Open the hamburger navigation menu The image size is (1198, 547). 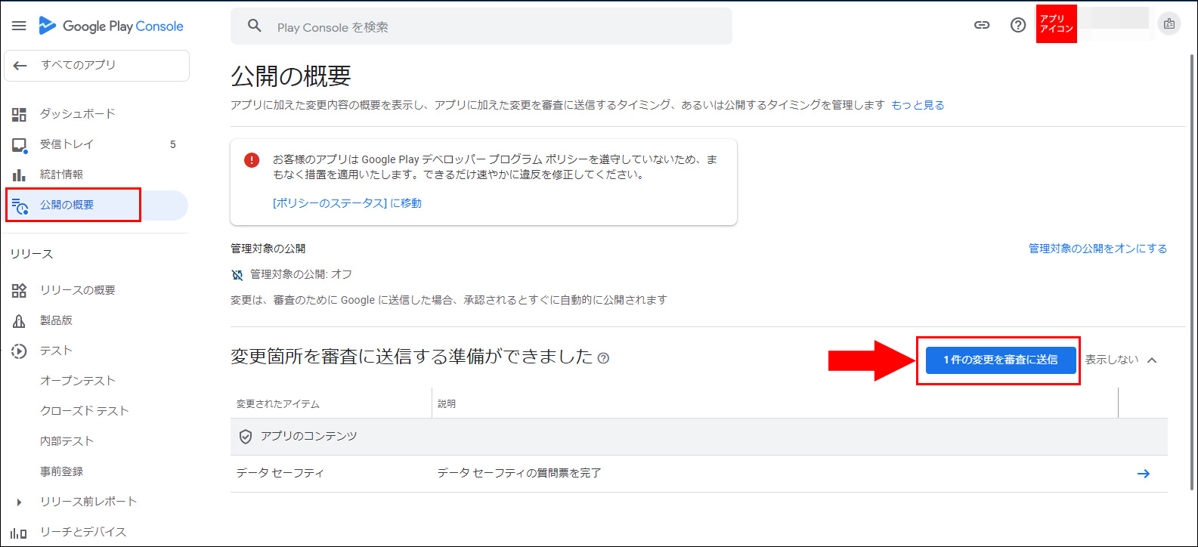click(19, 26)
